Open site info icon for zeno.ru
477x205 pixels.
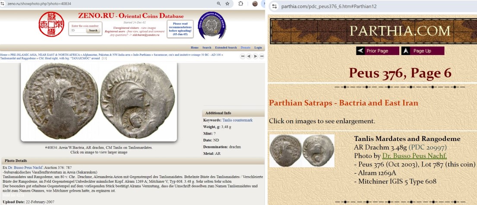coord(3,4)
